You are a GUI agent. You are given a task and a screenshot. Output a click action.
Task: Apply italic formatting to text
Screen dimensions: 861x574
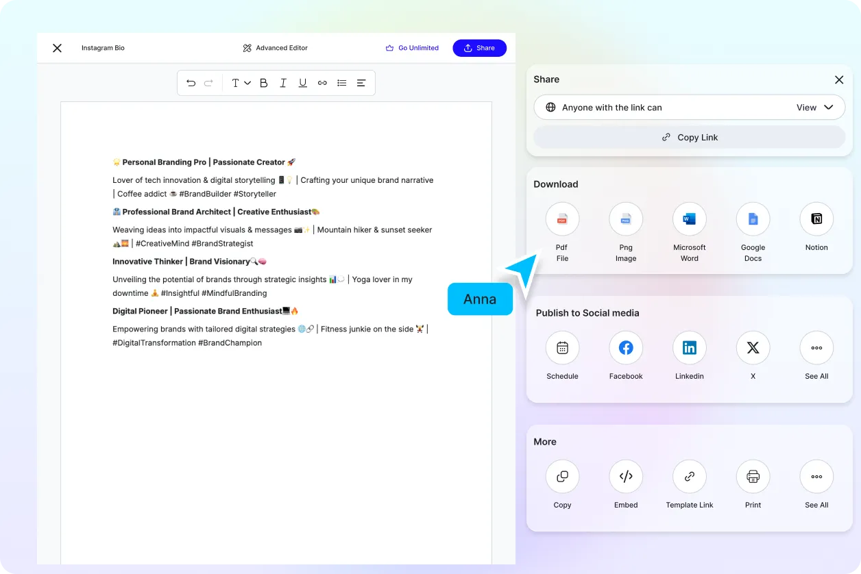282,82
